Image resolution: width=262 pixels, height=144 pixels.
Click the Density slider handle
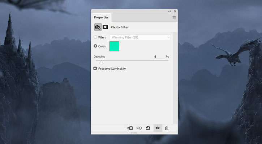[x=102, y=62]
